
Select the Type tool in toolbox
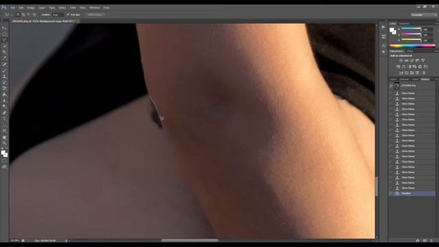4,119
